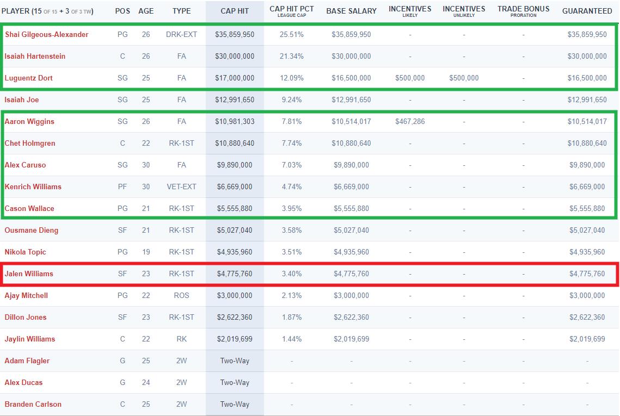Click Branden Carlson's name
The height and width of the screenshot is (416, 620).
33,404
